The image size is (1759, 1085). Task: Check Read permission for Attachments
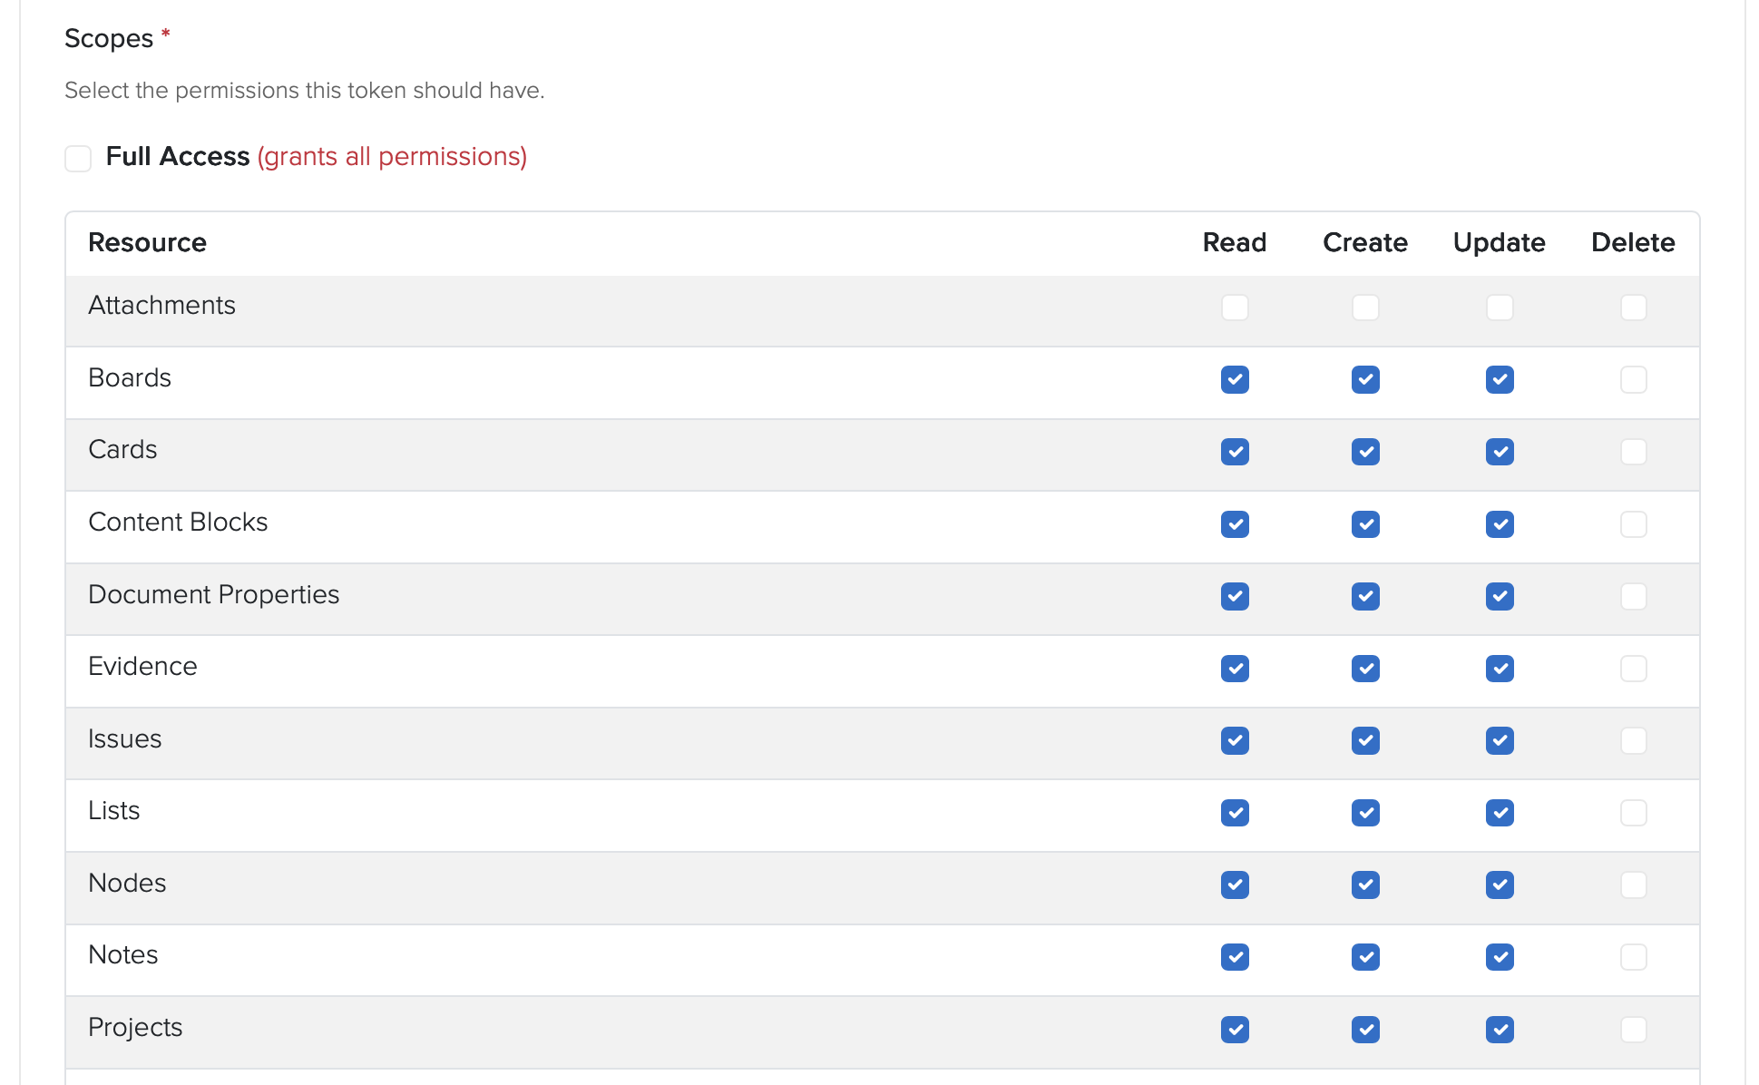tap(1235, 308)
